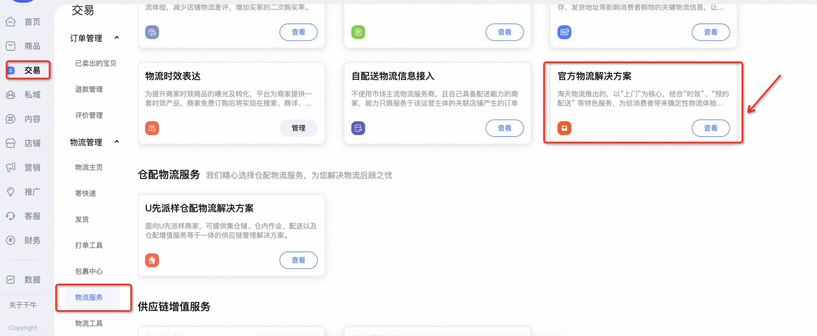
Task: Click the red 官方物流解决方案 card icon
Action: pyautogui.click(x=564, y=128)
